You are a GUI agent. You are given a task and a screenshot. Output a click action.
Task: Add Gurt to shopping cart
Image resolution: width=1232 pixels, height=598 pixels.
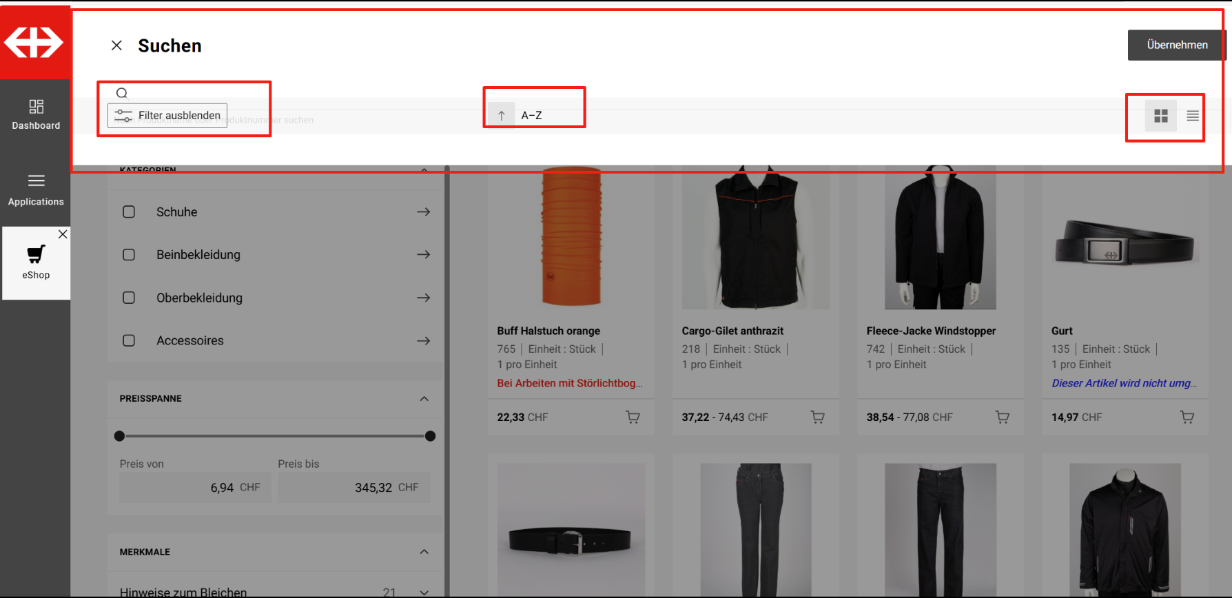(1187, 417)
